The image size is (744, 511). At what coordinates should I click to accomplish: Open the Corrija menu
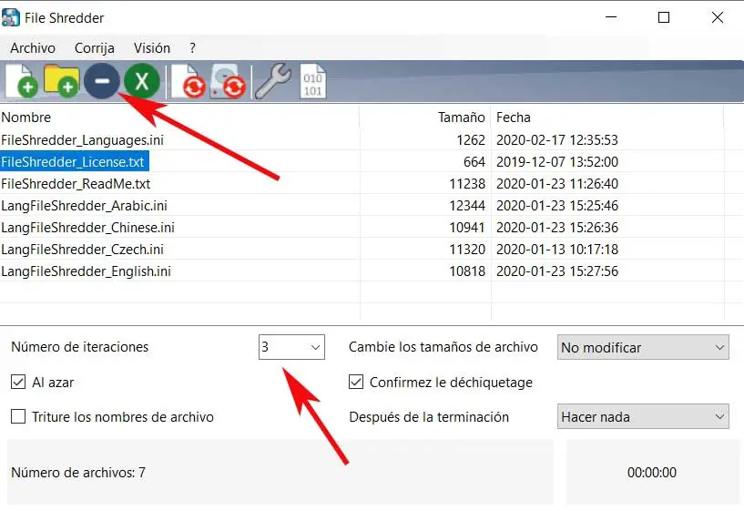(95, 48)
